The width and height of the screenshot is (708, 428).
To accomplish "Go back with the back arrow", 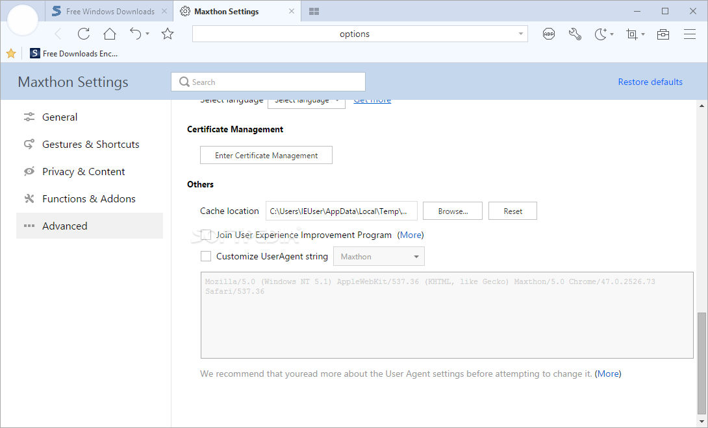I will coord(58,34).
